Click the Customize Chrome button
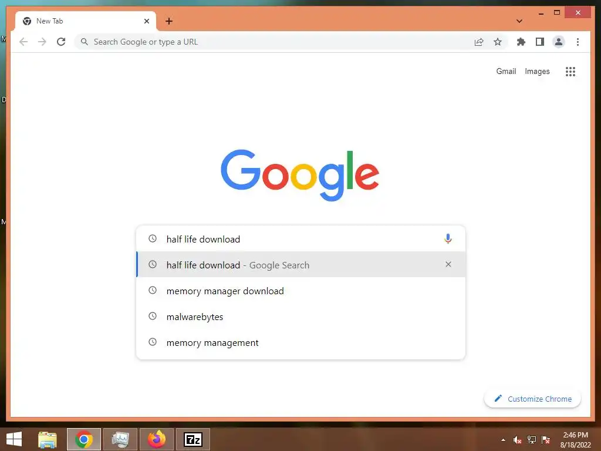601x451 pixels. (x=533, y=399)
